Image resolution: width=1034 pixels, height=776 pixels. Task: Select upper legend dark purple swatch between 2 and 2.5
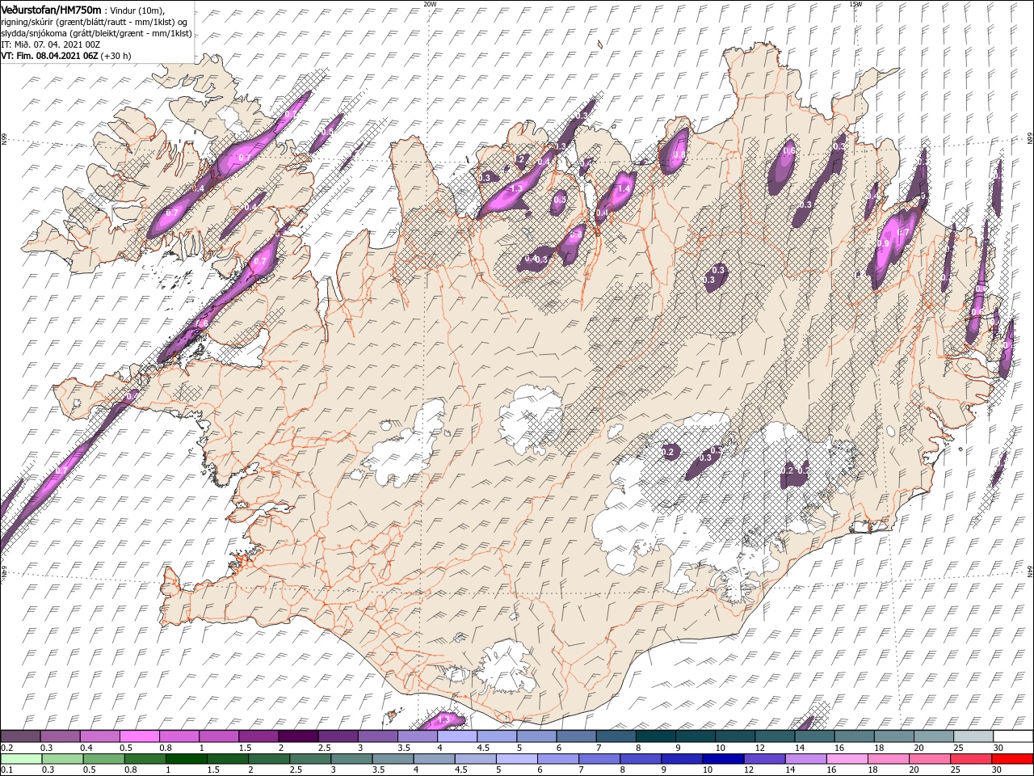299,736
